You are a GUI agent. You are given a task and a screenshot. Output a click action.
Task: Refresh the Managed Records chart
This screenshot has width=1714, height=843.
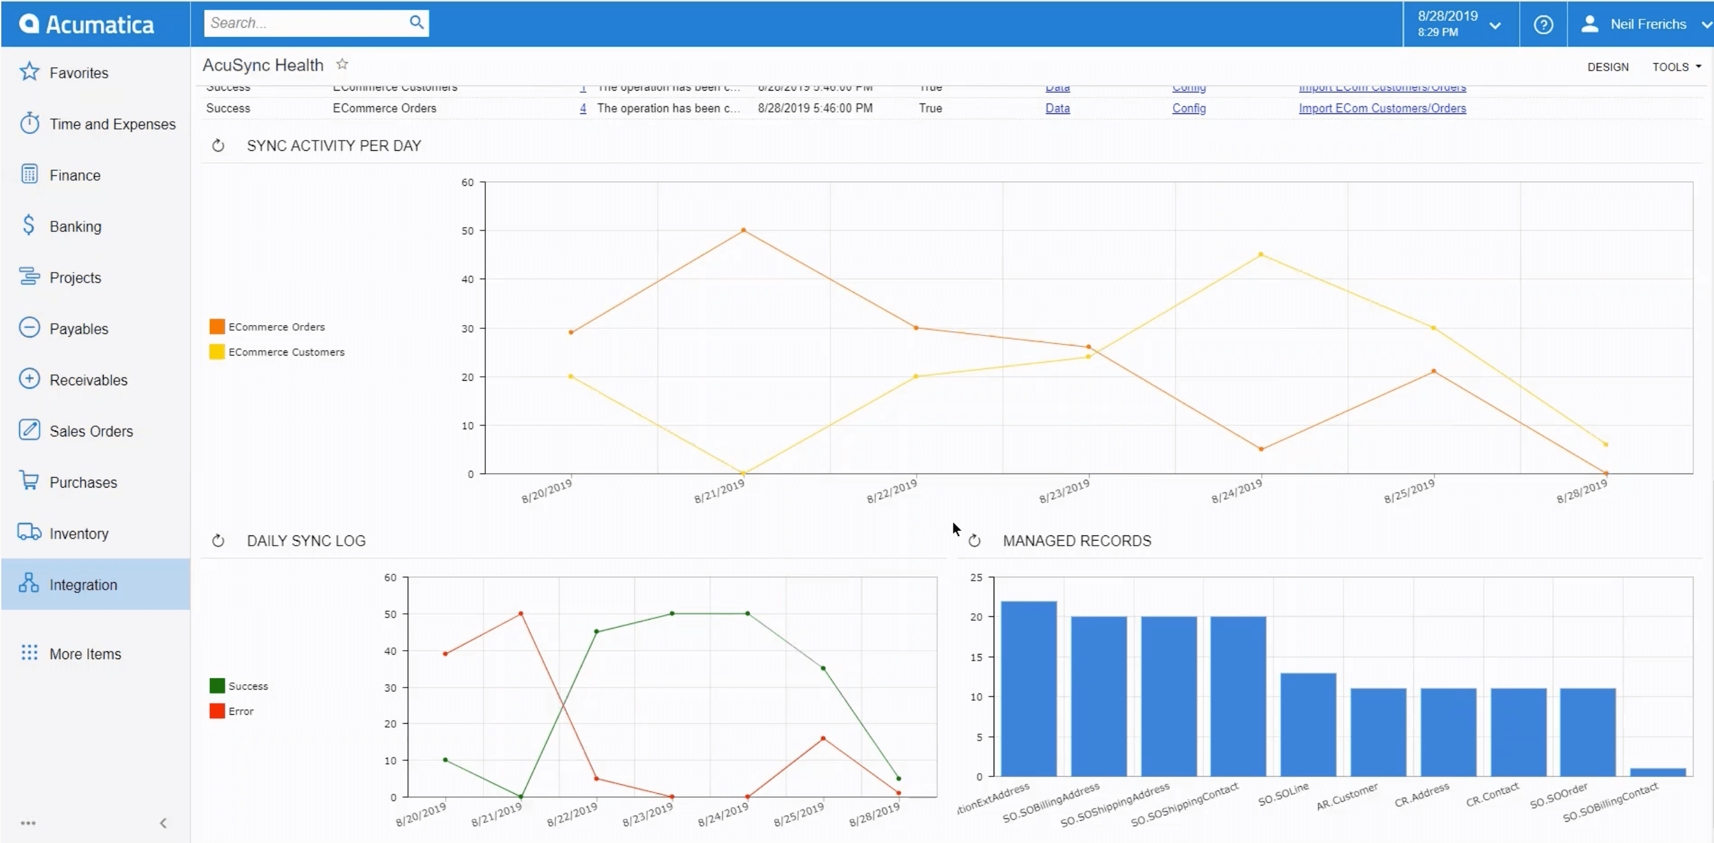coord(975,541)
